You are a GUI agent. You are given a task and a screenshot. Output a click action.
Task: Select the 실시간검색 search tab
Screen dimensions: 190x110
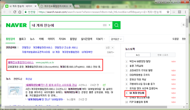coord(86,39)
